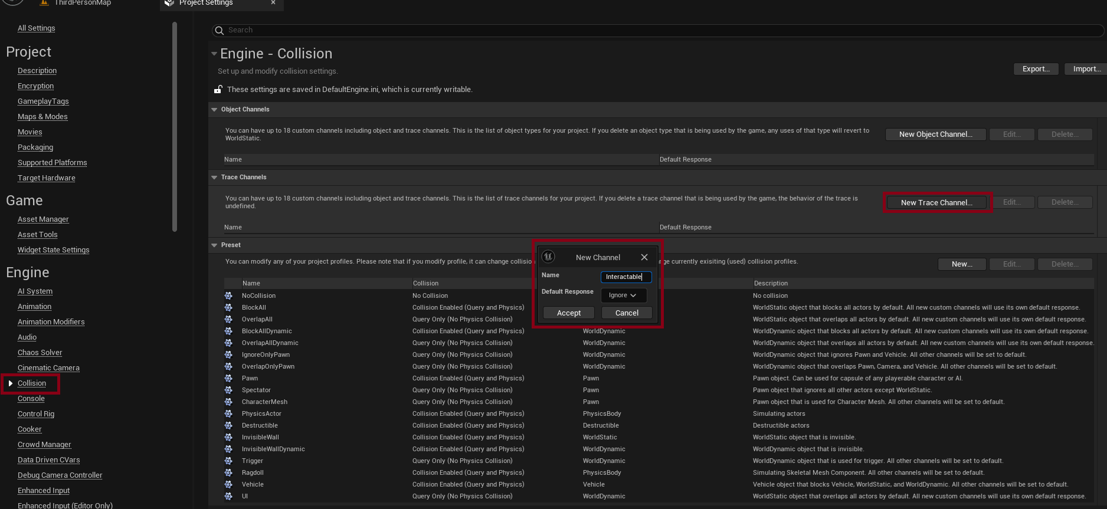Click the Export button
Screen dimensions: 1107x509
point(1036,69)
